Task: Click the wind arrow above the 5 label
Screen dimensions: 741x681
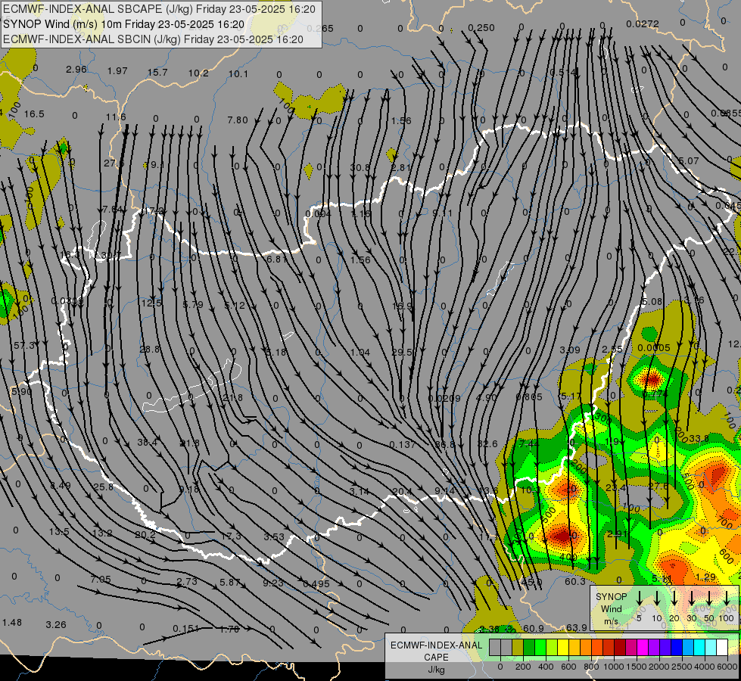Action: pos(640,599)
